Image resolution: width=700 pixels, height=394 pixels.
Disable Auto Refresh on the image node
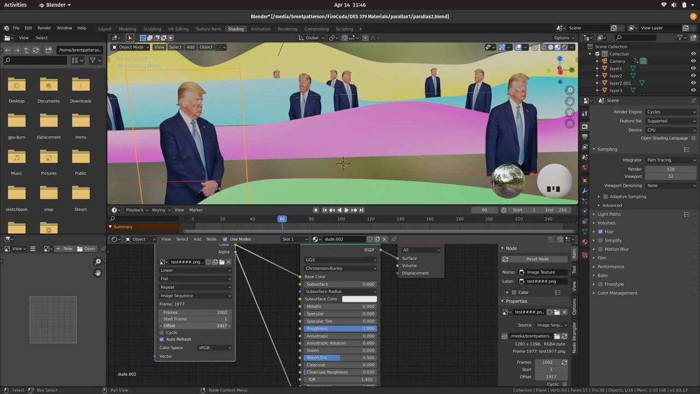[161, 339]
